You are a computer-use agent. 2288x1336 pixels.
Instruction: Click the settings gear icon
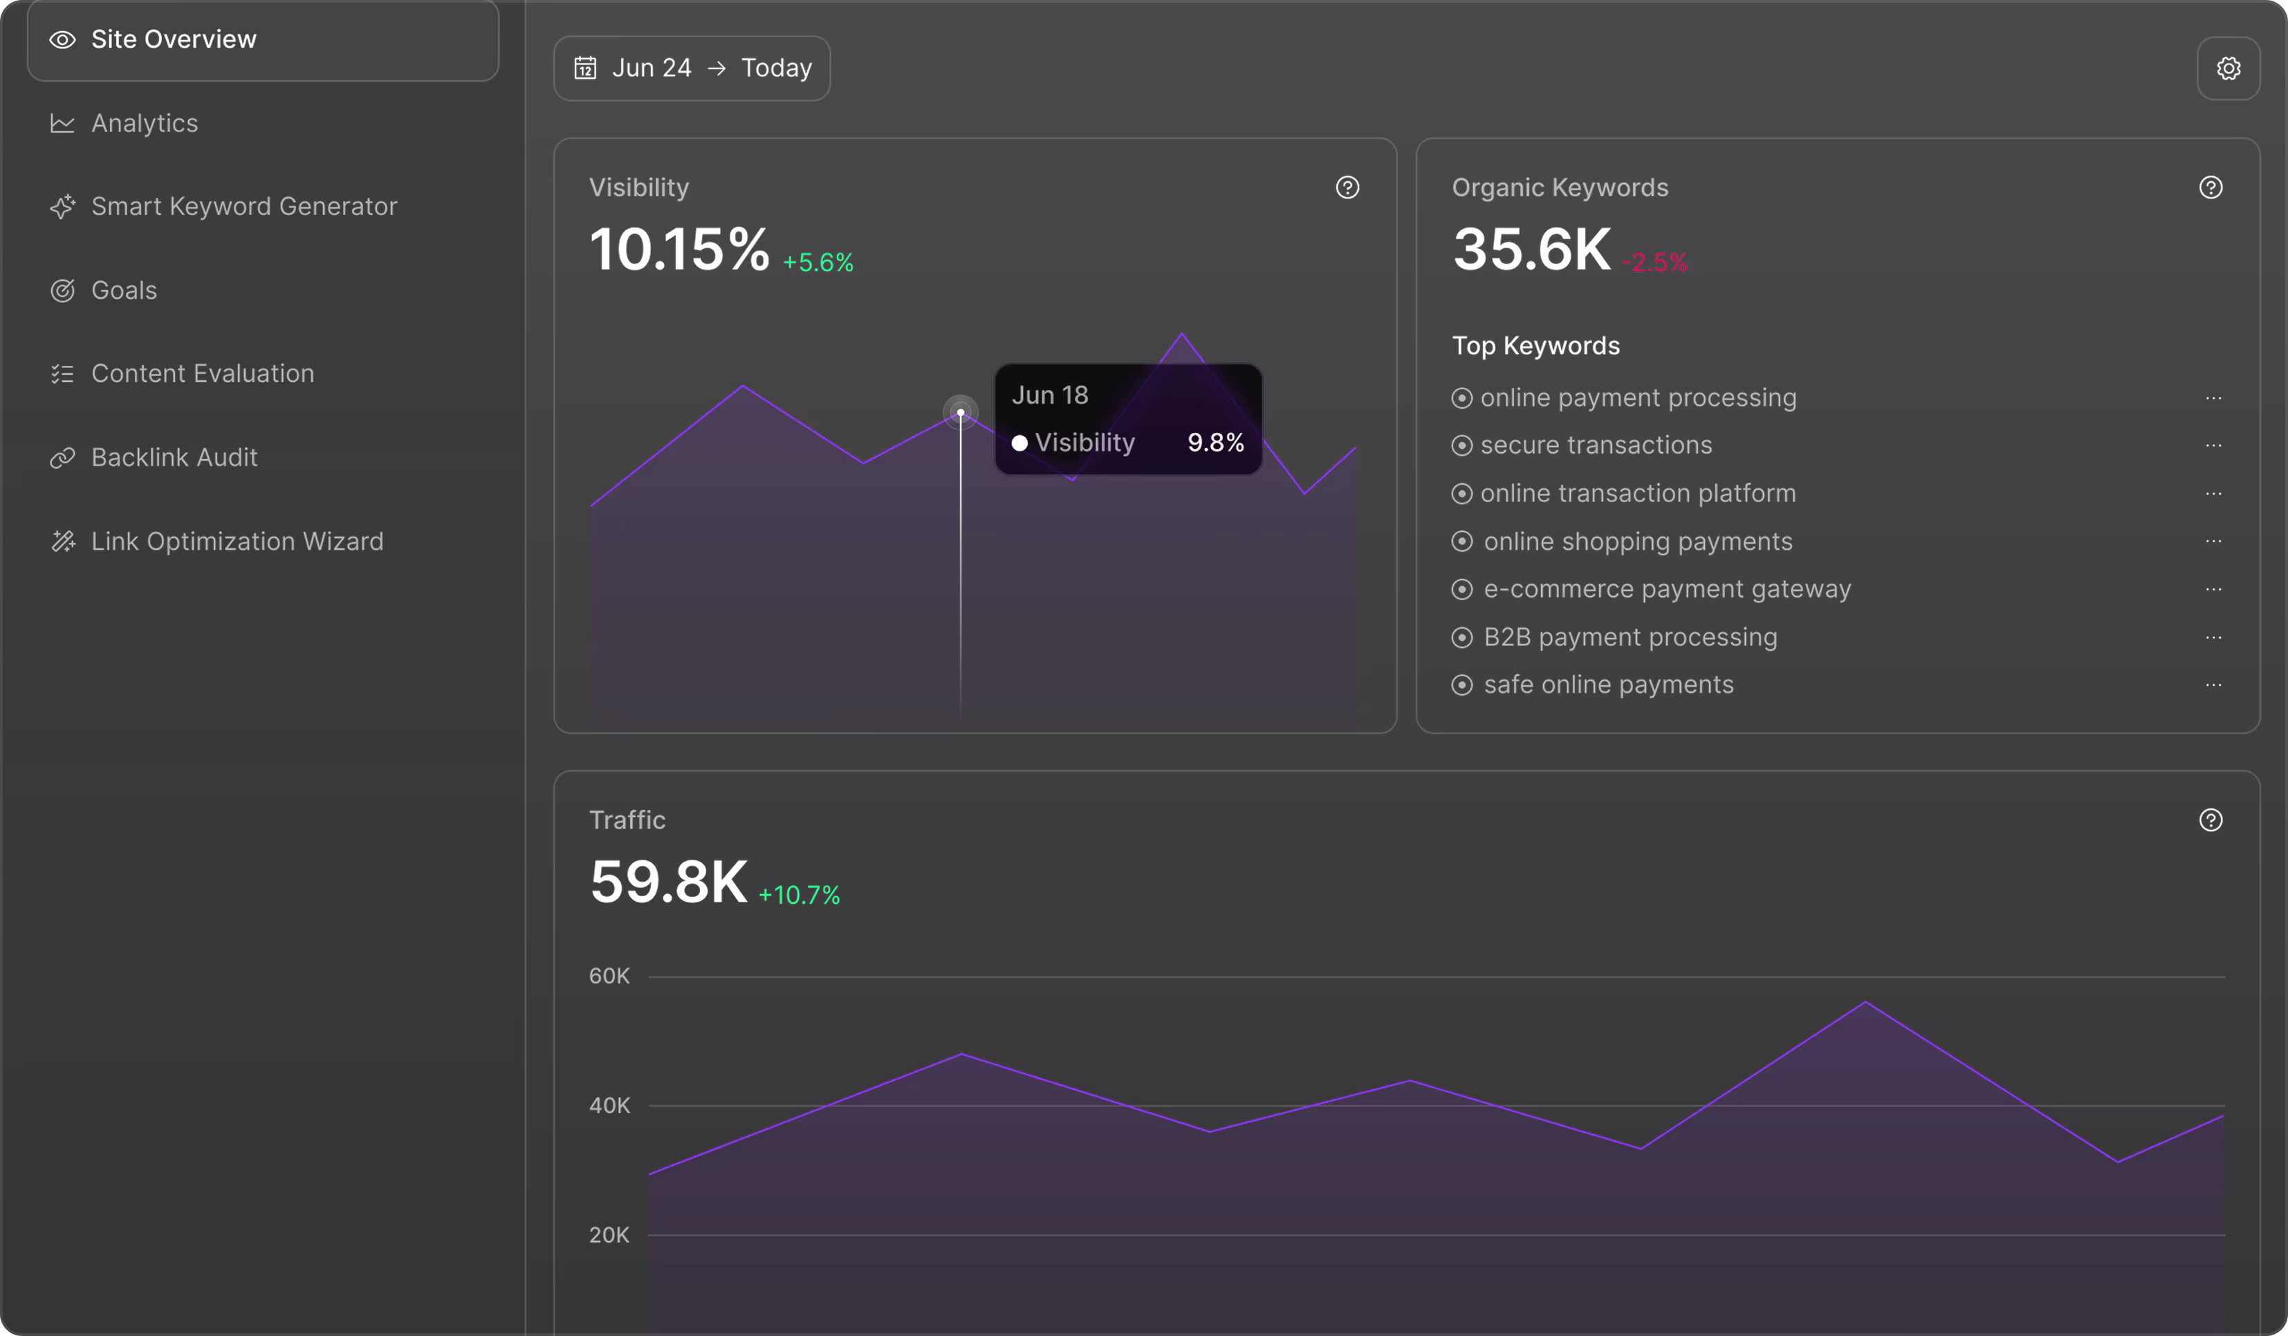2228,68
